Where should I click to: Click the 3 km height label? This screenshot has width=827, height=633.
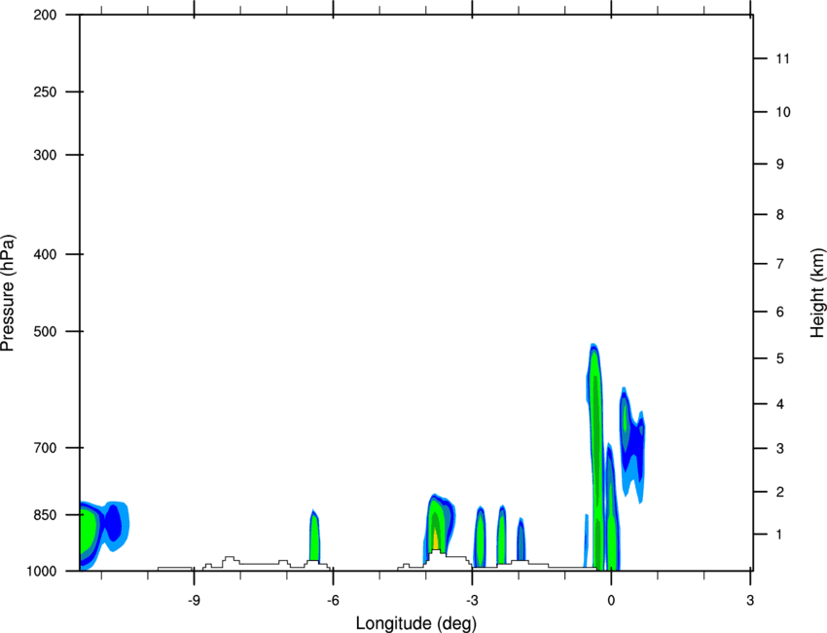pos(780,449)
